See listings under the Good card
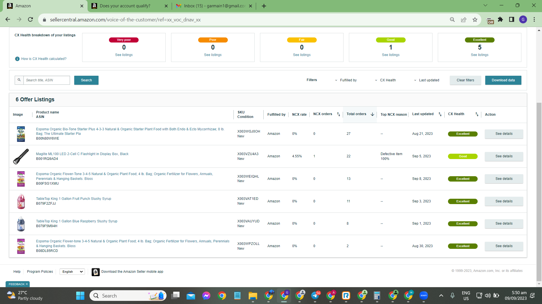542x304 pixels. click(391, 55)
